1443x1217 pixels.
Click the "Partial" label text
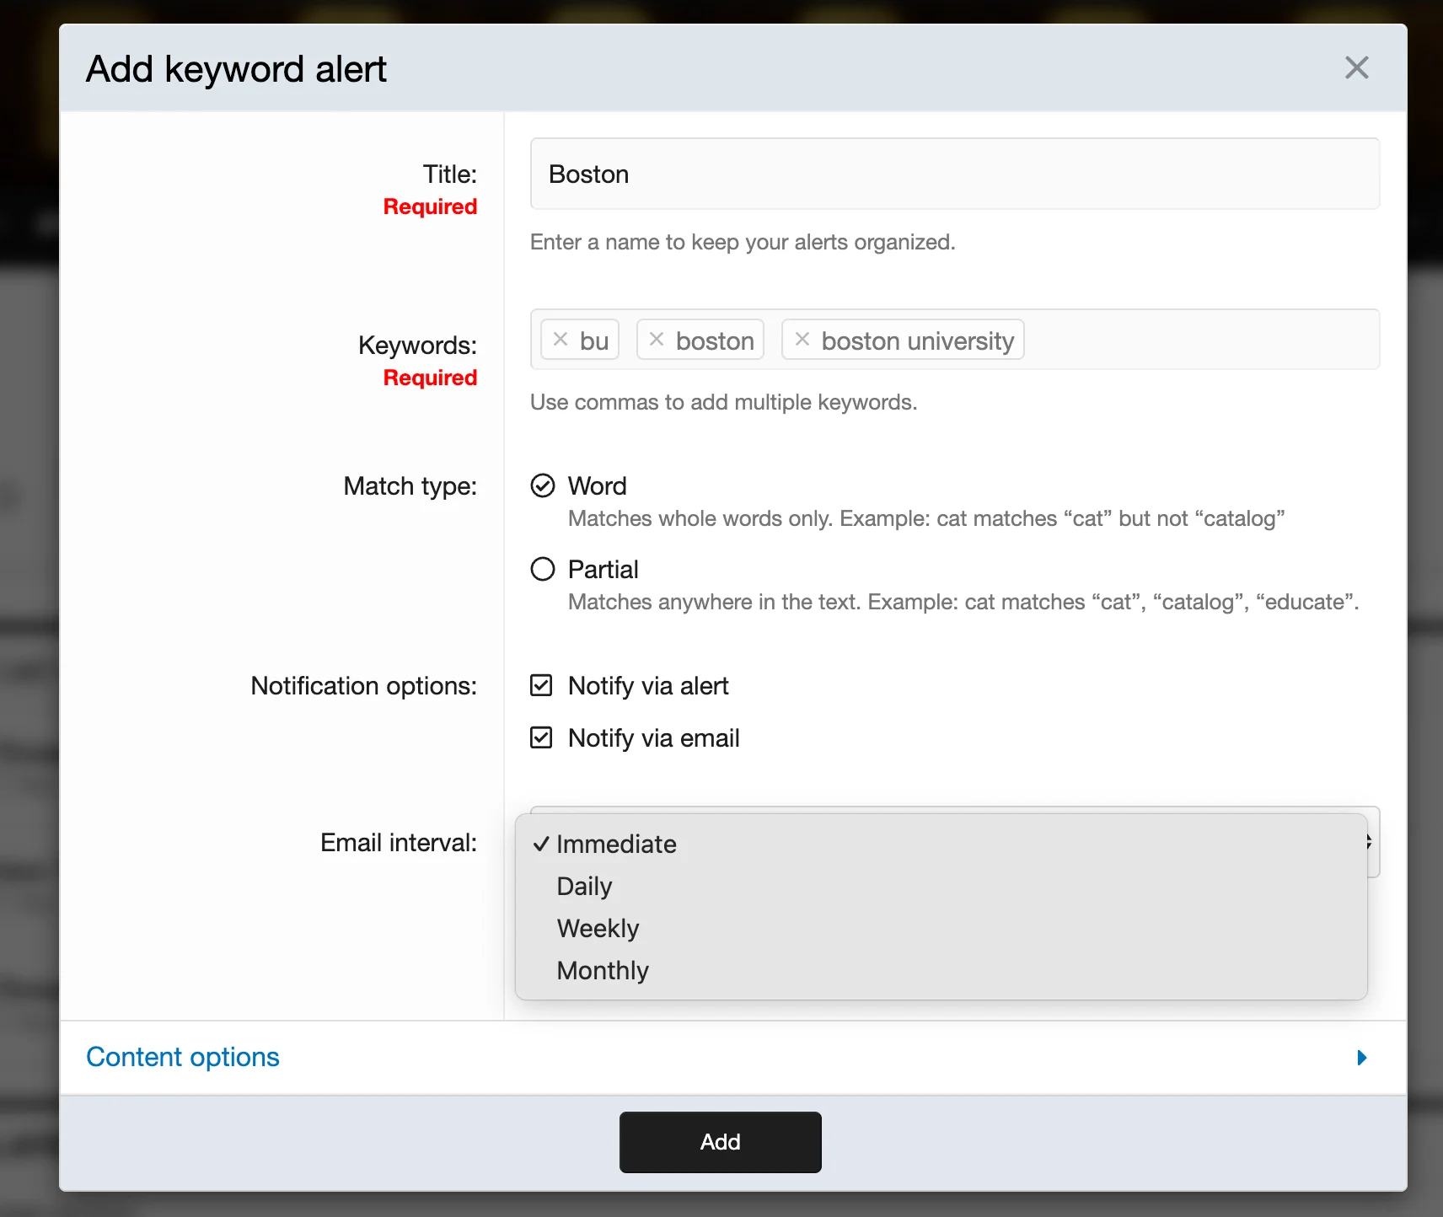pos(603,570)
